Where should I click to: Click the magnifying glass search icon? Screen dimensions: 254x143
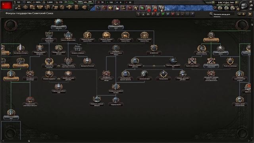tap(211, 14)
